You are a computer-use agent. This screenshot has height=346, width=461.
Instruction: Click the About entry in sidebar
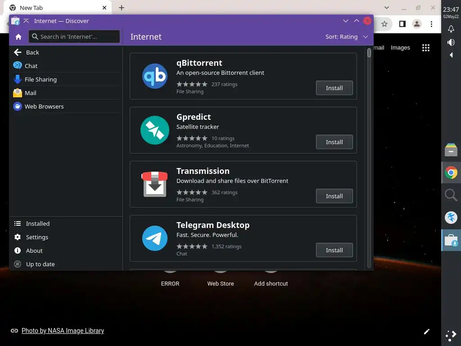66,250
